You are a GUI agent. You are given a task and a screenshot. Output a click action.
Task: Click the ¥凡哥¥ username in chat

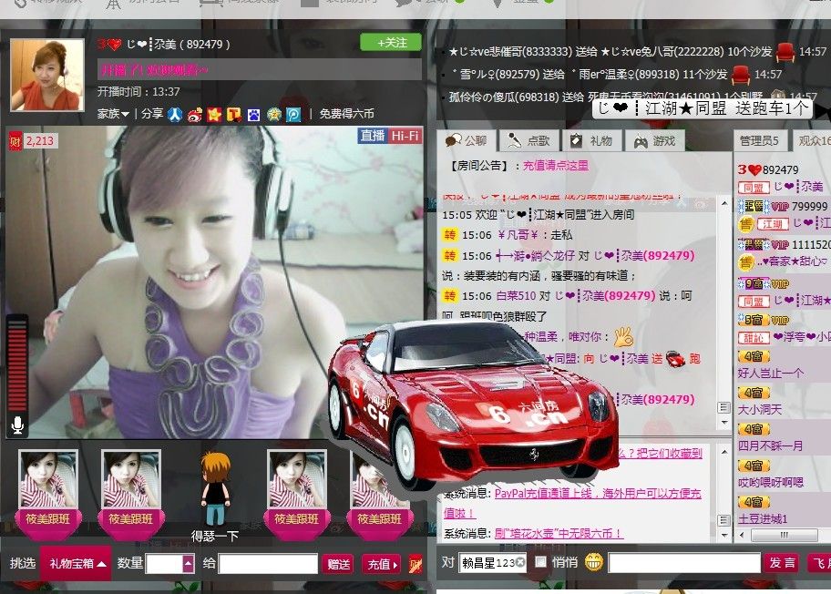(x=518, y=235)
